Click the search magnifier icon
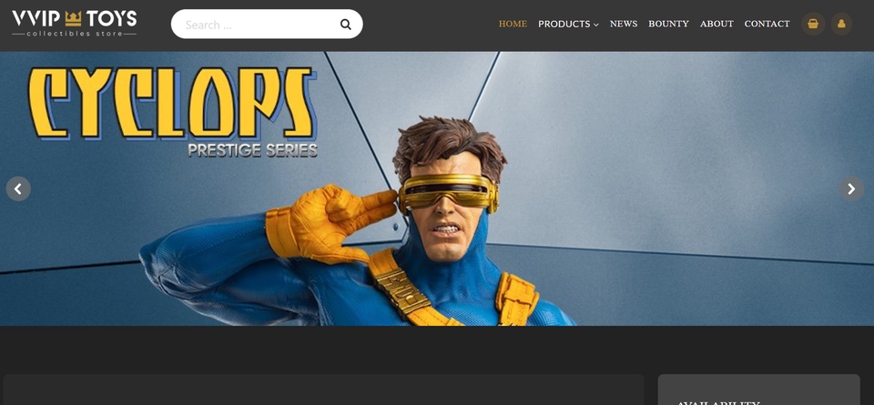 [346, 25]
